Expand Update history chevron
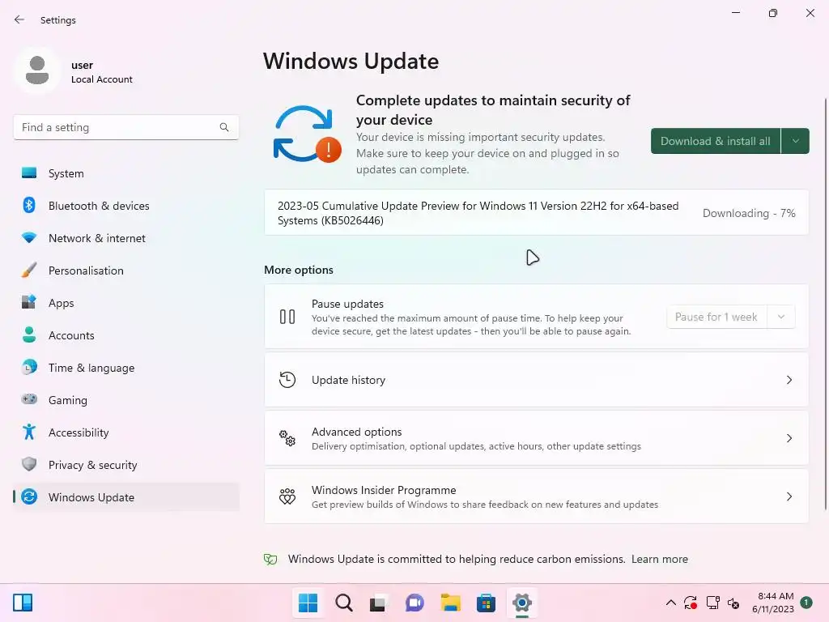The image size is (829, 622). (789, 380)
